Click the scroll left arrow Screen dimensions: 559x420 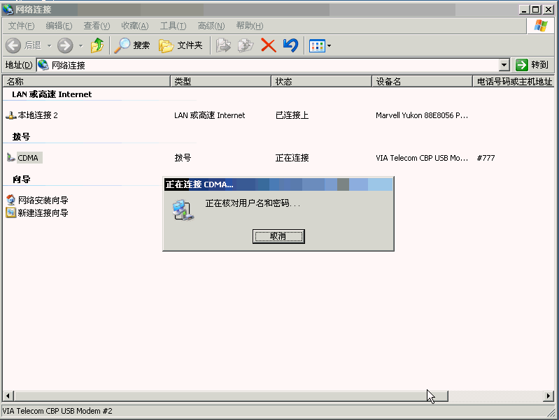pos(8,396)
